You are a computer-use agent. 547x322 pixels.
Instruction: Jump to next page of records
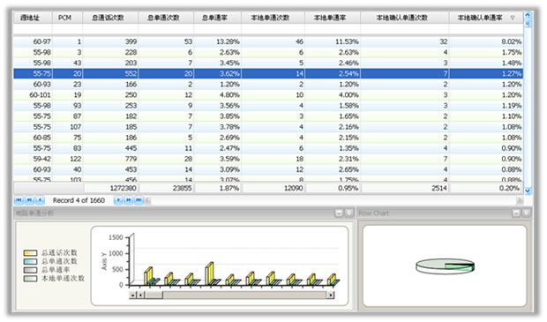click(129, 200)
